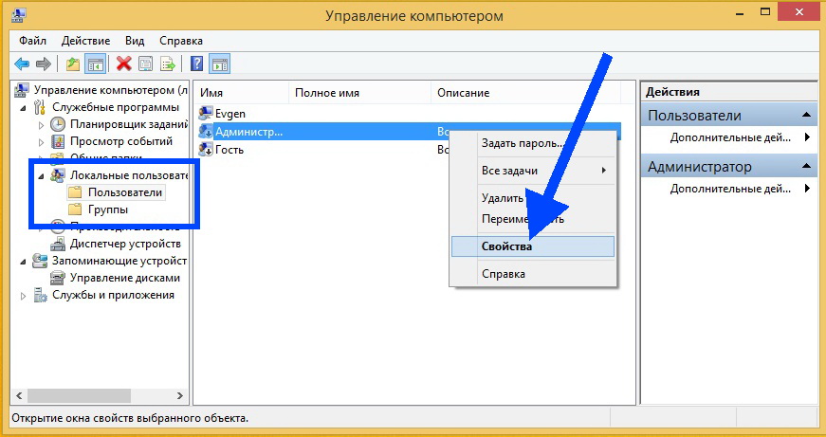The image size is (826, 437).
Task: Click the Управление дисками icon in tree
Action: pyautogui.click(x=58, y=278)
